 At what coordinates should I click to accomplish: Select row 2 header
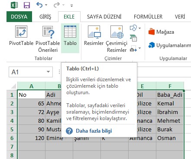click(x=12, y=103)
